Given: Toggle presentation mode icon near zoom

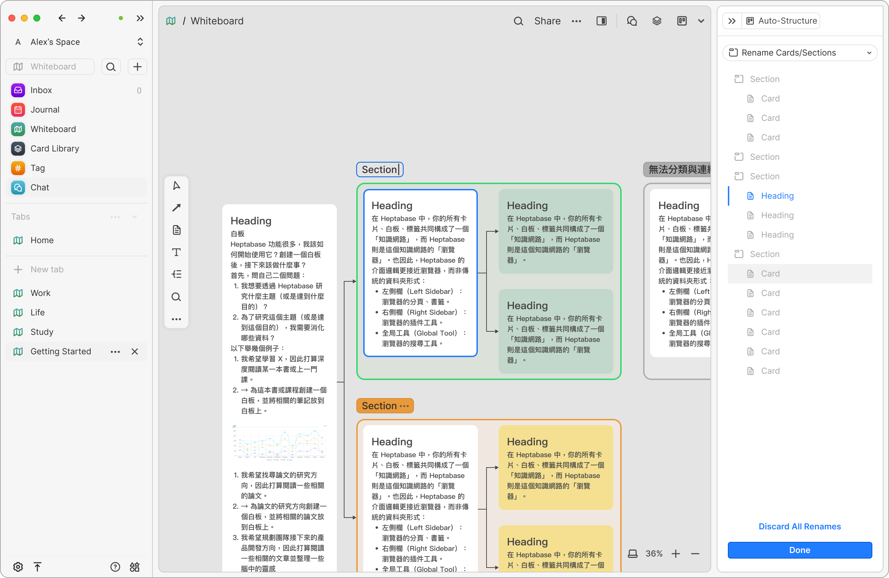Looking at the screenshot, I should click(632, 553).
